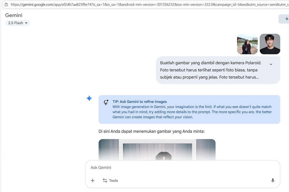The image size is (289, 192).
Task: Click the blue Gemini sparkle response icon
Action: (x=89, y=98)
